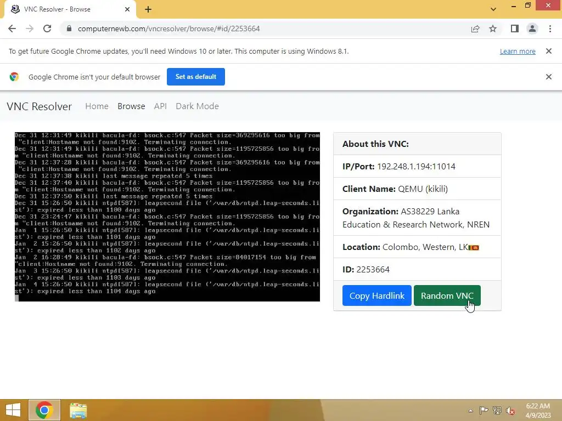
Task: Click the About this VNC header
Action: pos(417,144)
